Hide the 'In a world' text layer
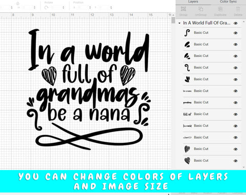The width and height of the screenshot is (246, 195). tap(236, 126)
